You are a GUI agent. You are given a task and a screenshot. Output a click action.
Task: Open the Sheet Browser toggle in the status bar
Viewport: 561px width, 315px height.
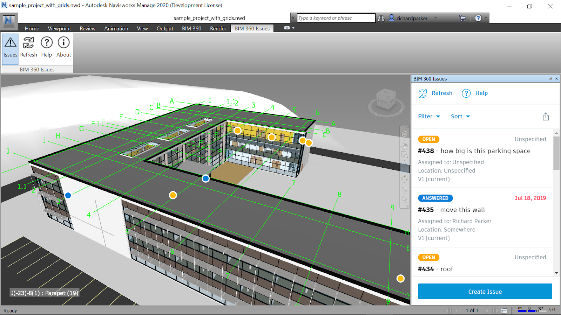(504, 310)
